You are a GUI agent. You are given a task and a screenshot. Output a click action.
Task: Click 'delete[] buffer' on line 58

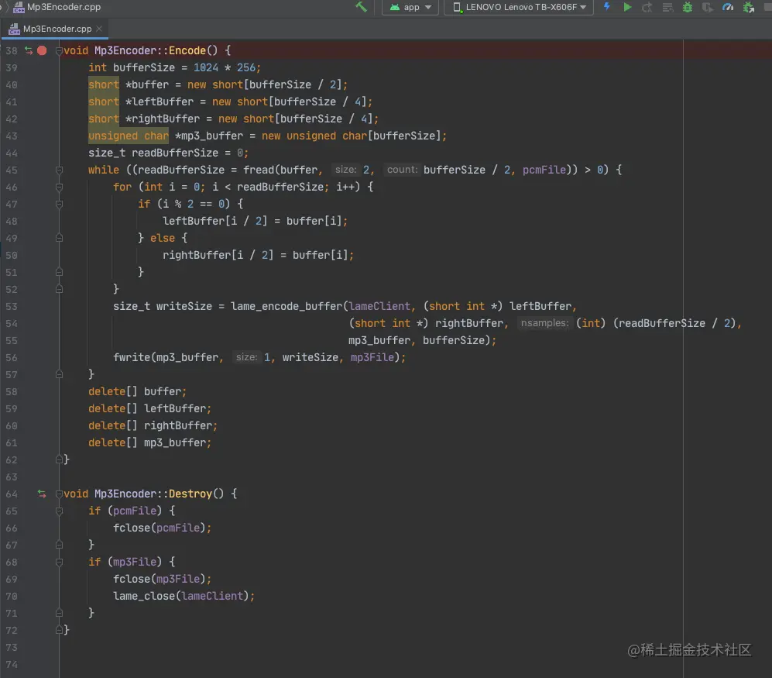point(135,392)
